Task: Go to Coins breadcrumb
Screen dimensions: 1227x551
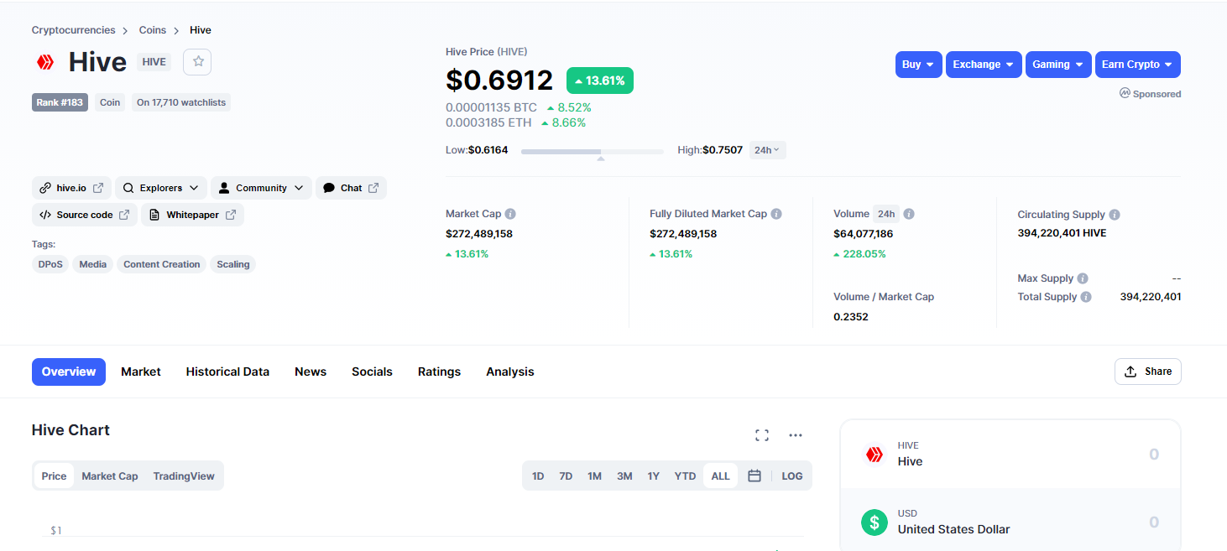Action: pyautogui.click(x=153, y=30)
